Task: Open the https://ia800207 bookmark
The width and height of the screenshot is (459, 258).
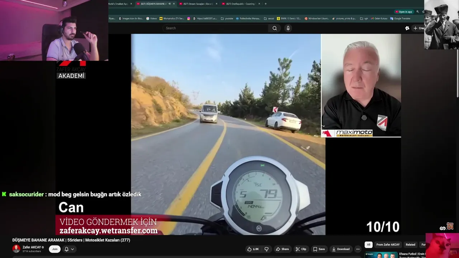Action: [x=205, y=19]
